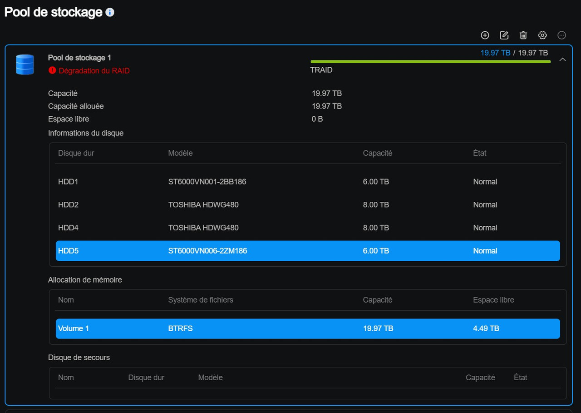
Task: Click the TRAID label
Action: [x=321, y=70]
